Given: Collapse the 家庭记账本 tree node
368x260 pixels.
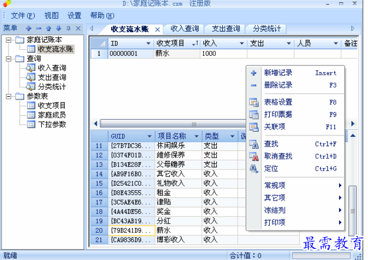Looking at the screenshot, I should coord(9,40).
